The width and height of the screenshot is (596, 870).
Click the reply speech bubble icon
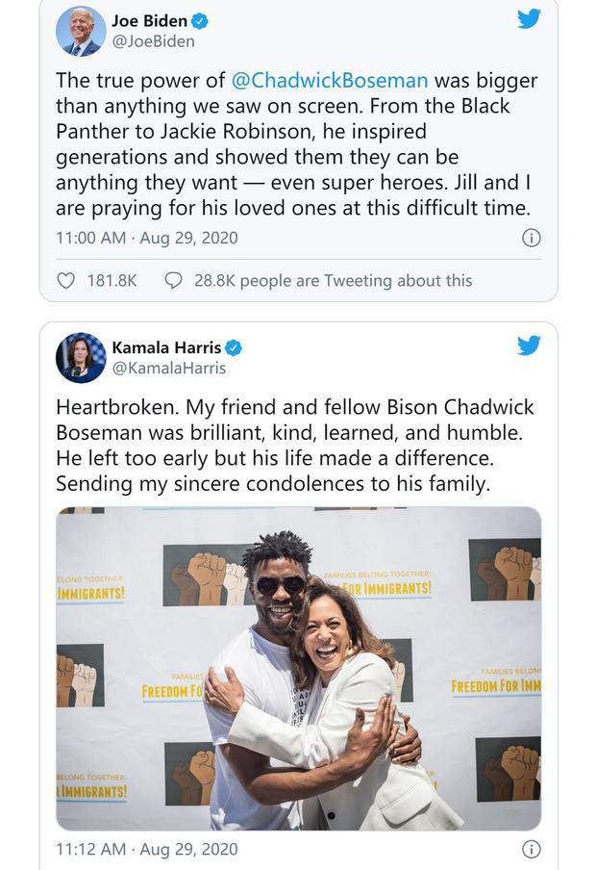coord(174,281)
